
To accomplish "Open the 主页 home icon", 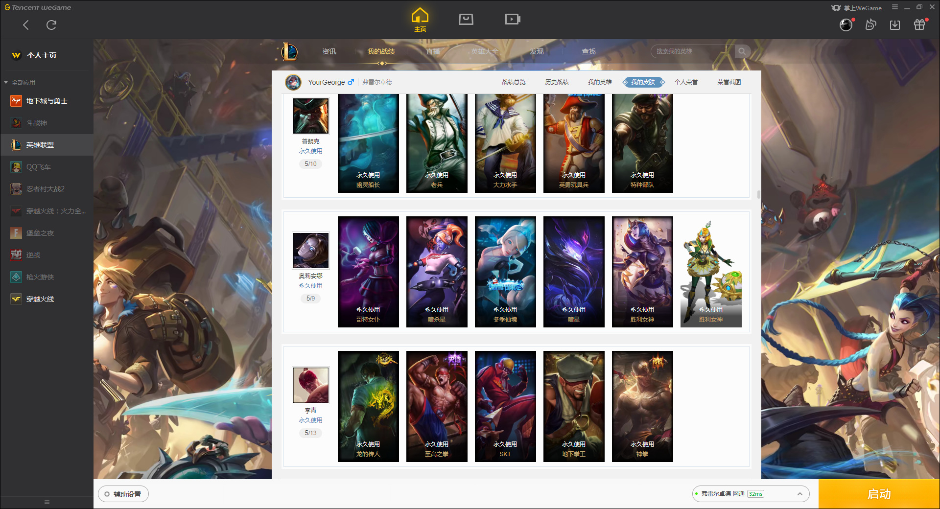I will (420, 20).
